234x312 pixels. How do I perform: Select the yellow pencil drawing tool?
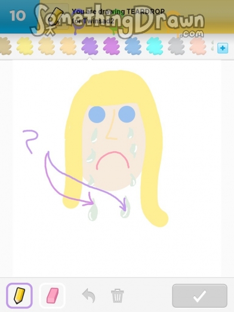tap(19, 295)
